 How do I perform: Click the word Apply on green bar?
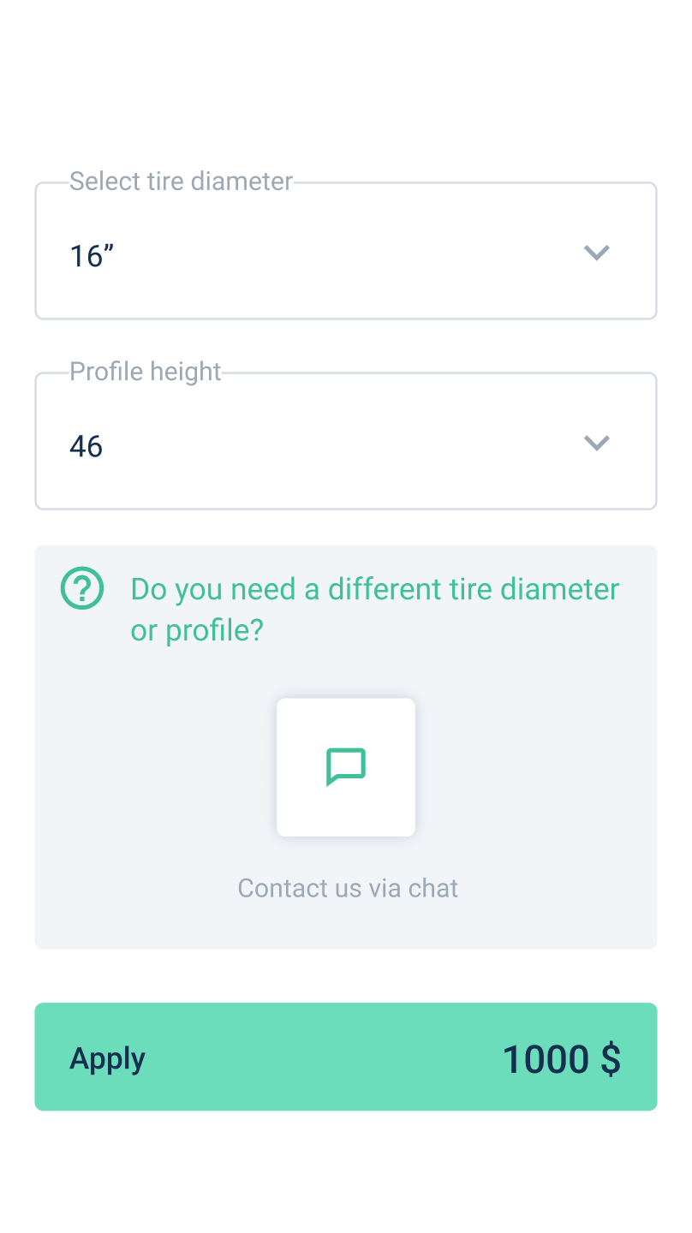pos(107,1059)
